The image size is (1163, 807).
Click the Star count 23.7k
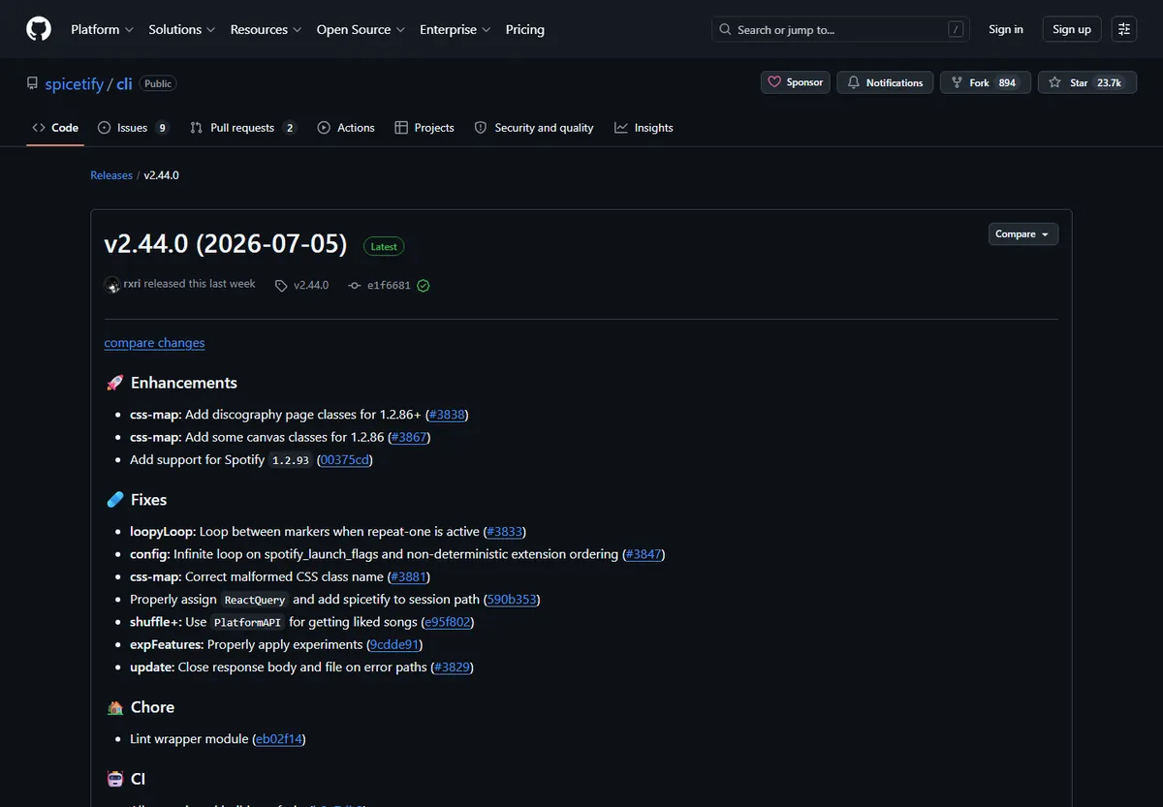(1109, 83)
